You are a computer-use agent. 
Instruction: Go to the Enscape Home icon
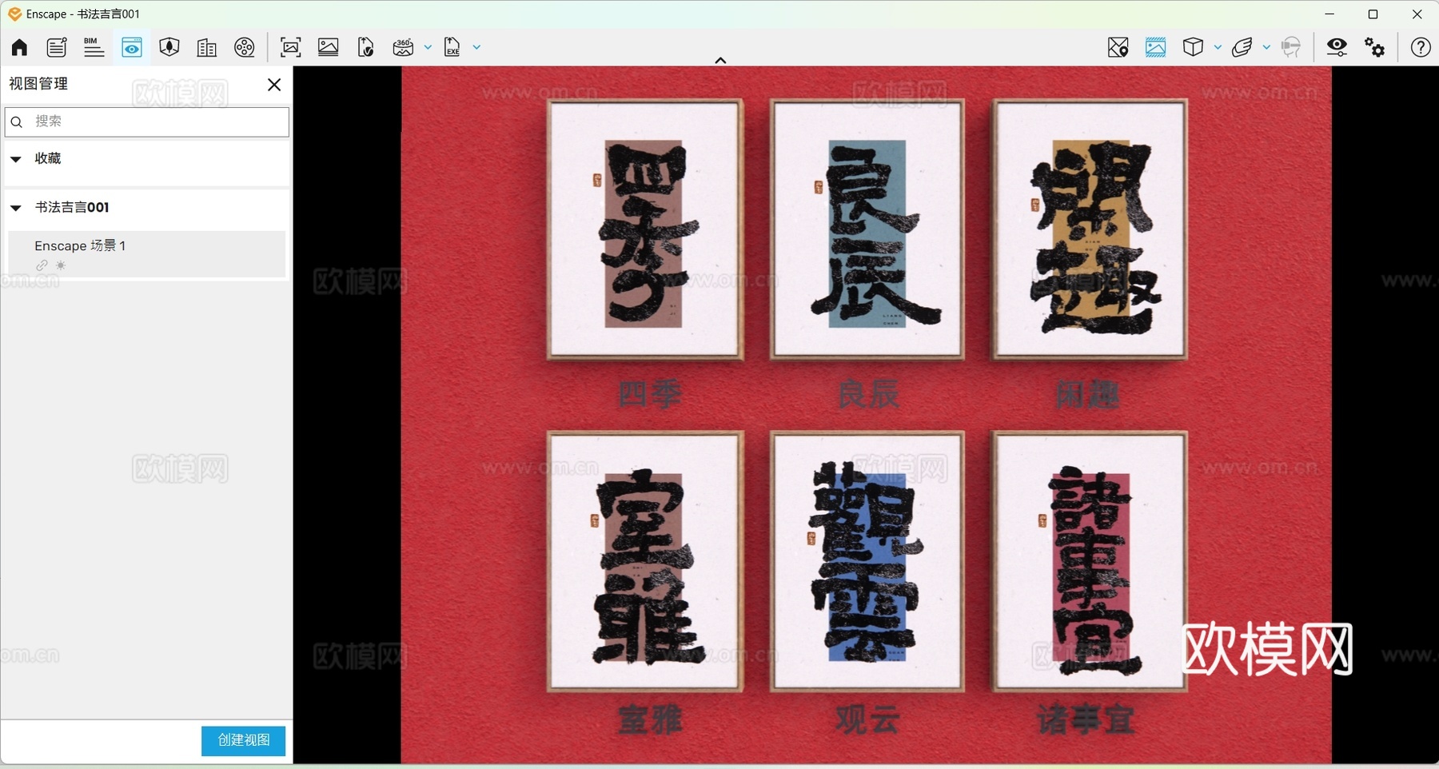pos(19,47)
